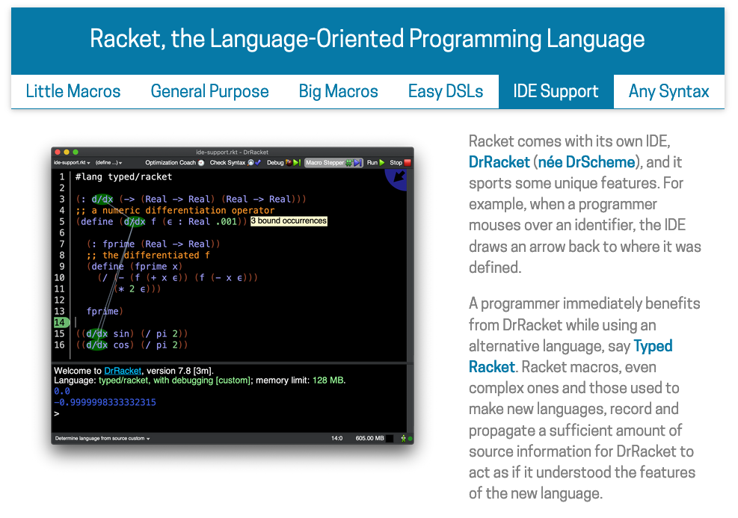This screenshot has width=738, height=518.
Task: Switch to the Little Macros tab
Action: coord(73,91)
